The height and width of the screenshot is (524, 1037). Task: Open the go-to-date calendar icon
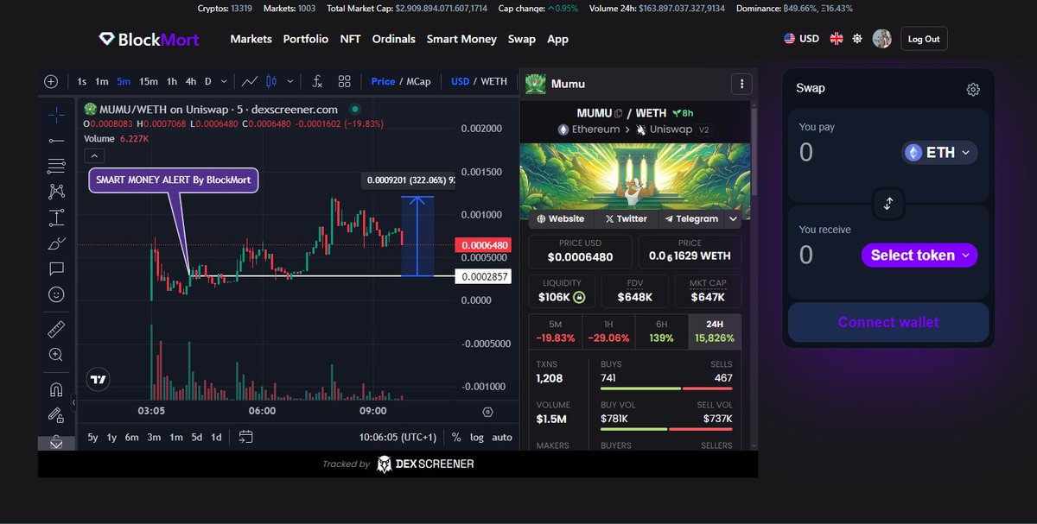(x=245, y=437)
